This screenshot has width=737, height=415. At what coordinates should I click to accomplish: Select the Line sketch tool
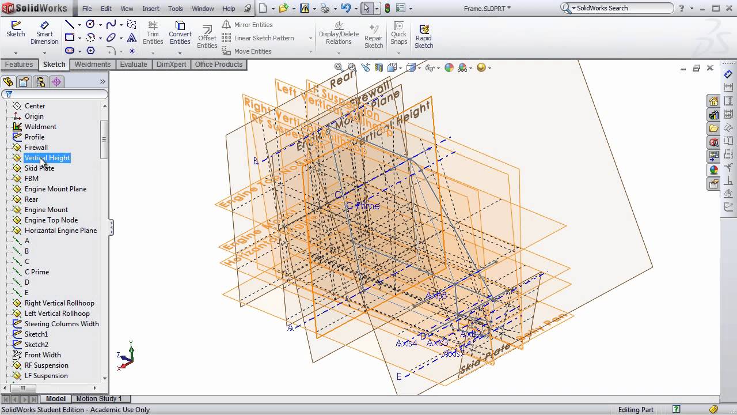pyautogui.click(x=70, y=24)
